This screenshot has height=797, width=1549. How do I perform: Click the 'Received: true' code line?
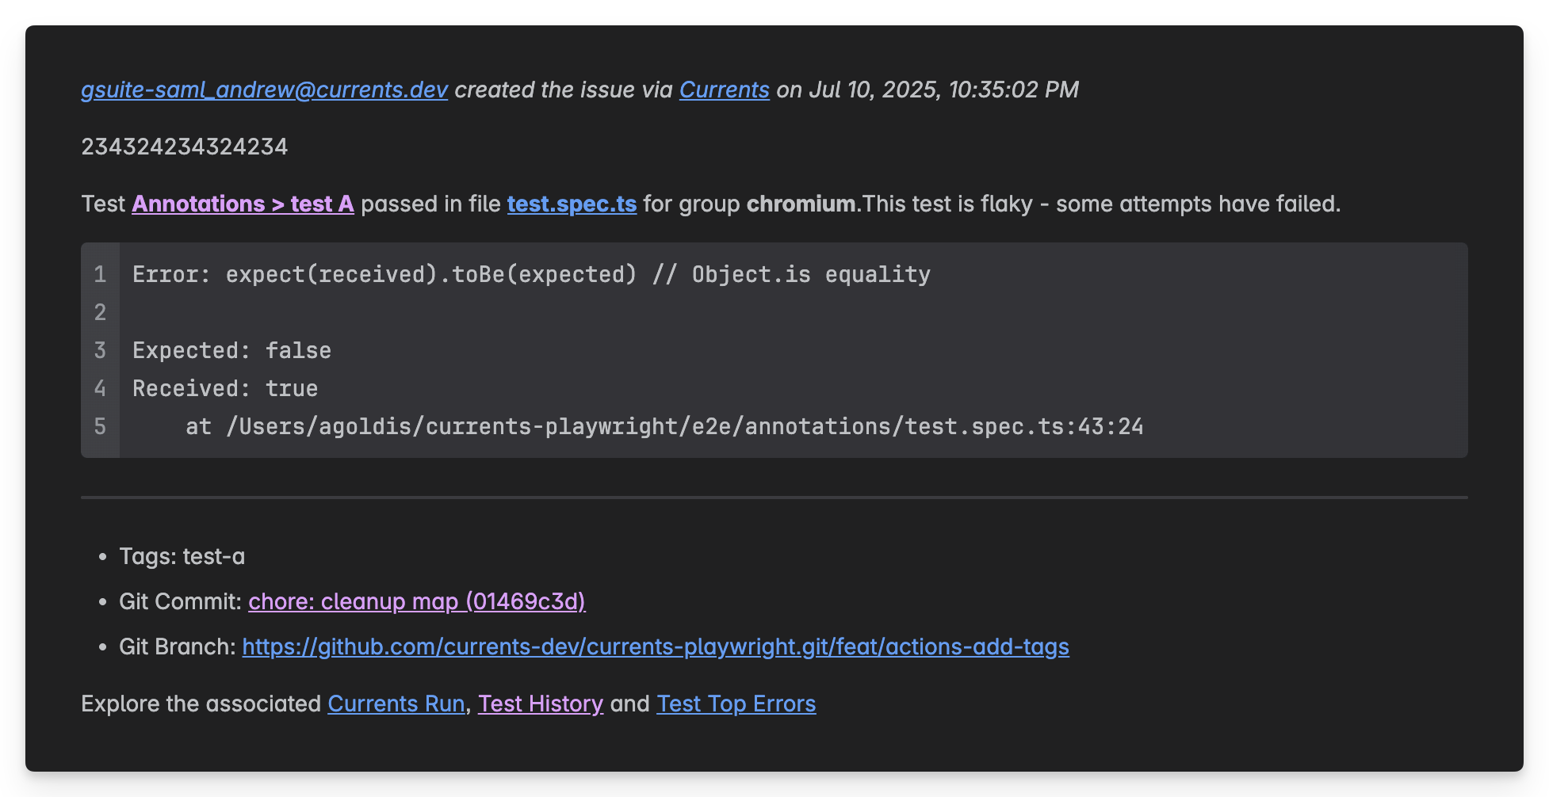[225, 388]
